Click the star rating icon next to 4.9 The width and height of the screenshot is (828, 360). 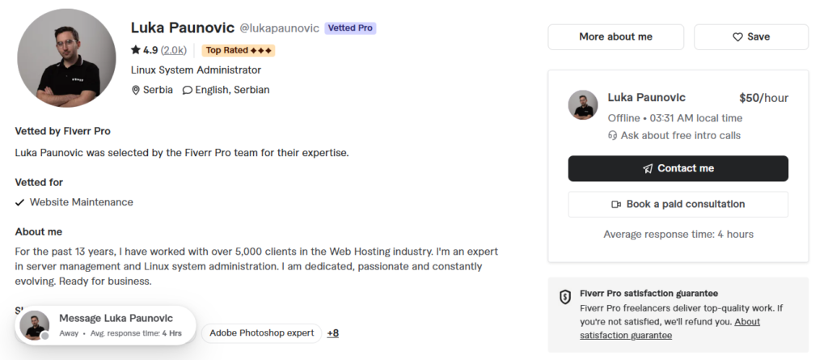pos(136,50)
